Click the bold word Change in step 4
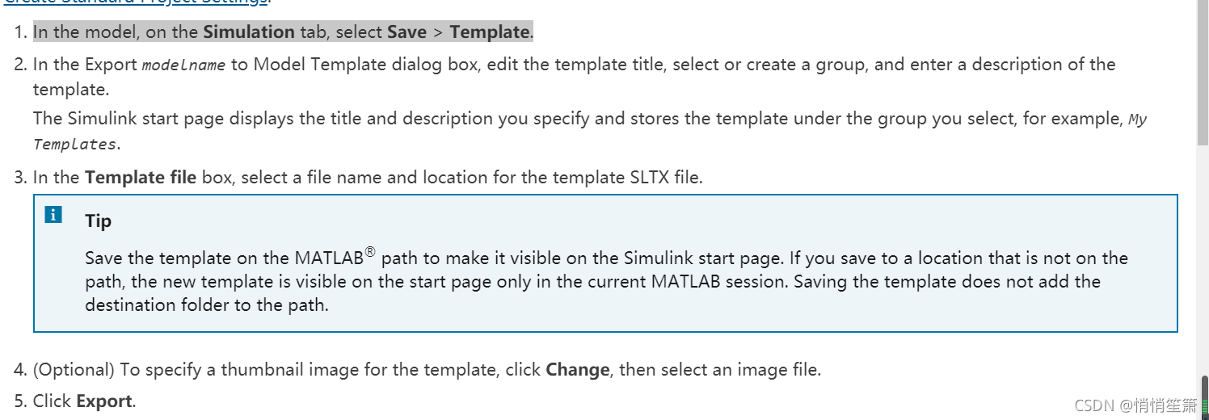This screenshot has width=1209, height=420. coord(578,370)
